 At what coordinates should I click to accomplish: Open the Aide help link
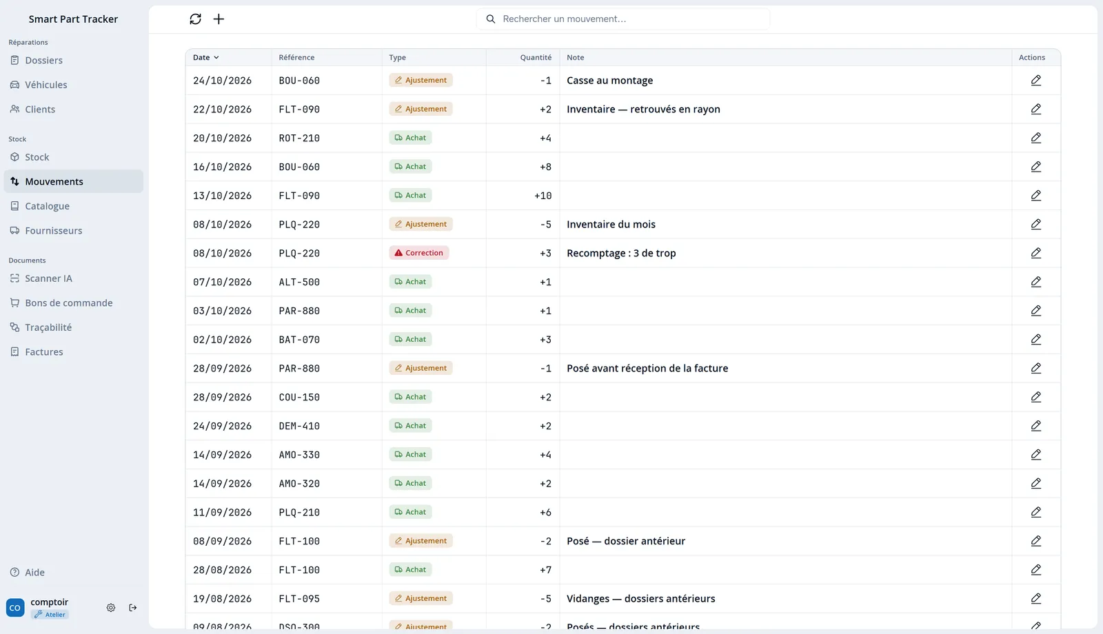tap(74, 573)
